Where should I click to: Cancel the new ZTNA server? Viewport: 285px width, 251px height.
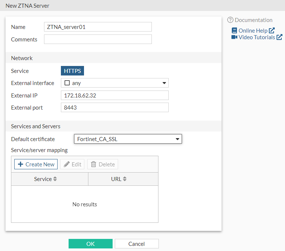pos(136,244)
